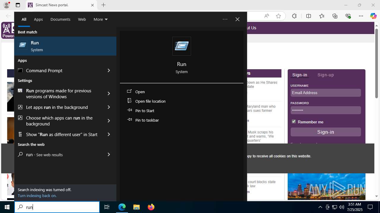The height and width of the screenshot is (213, 380).
Task: Click the webpage vertical scrollbar thumb
Action: pyautogui.click(x=376, y=64)
